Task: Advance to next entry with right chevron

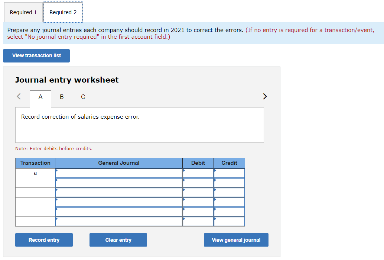Action: click(x=265, y=96)
